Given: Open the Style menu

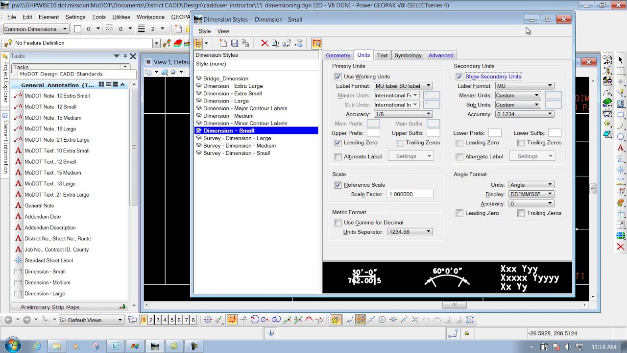Looking at the screenshot, I should click(x=205, y=31).
